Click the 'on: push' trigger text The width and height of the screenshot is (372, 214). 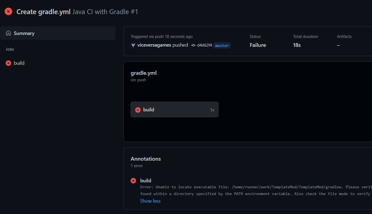tap(138, 80)
